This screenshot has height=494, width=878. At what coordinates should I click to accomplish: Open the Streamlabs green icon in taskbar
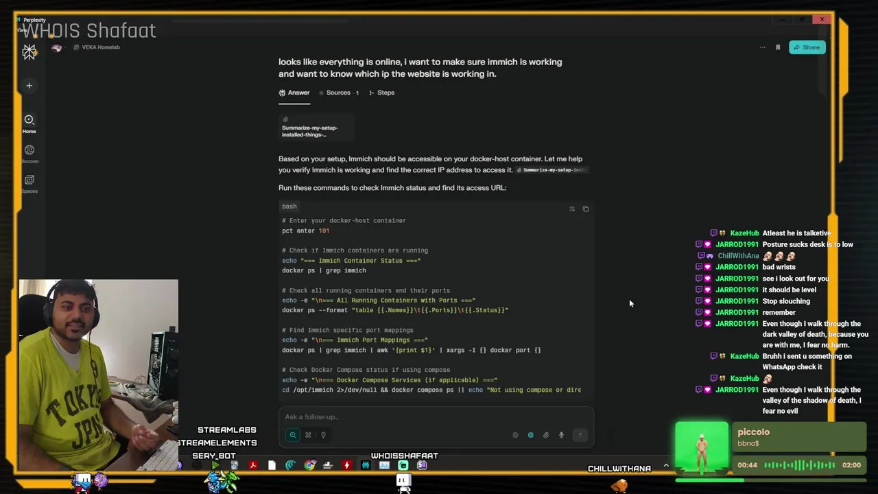pyautogui.click(x=403, y=465)
